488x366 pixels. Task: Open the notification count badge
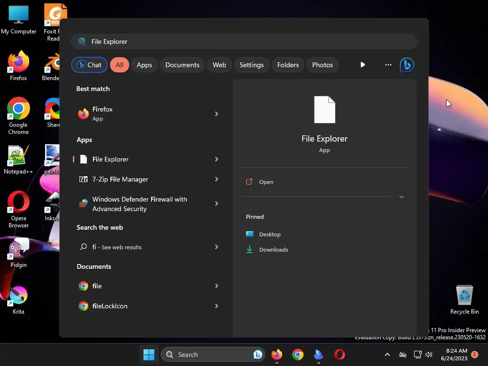coord(475,355)
